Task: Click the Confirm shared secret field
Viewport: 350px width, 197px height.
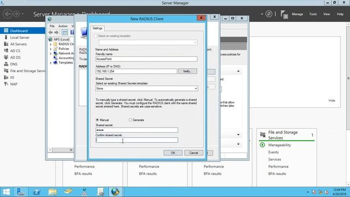Action: click(x=137, y=140)
